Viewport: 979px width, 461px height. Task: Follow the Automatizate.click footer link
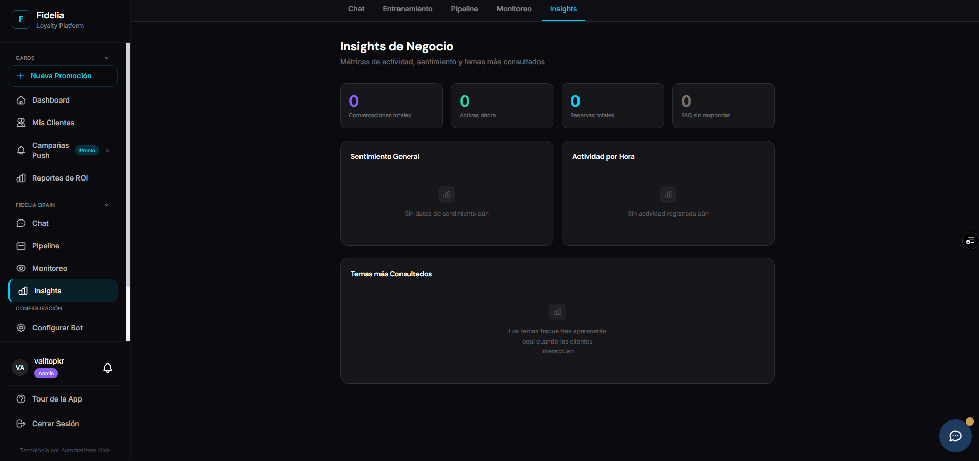(x=85, y=450)
